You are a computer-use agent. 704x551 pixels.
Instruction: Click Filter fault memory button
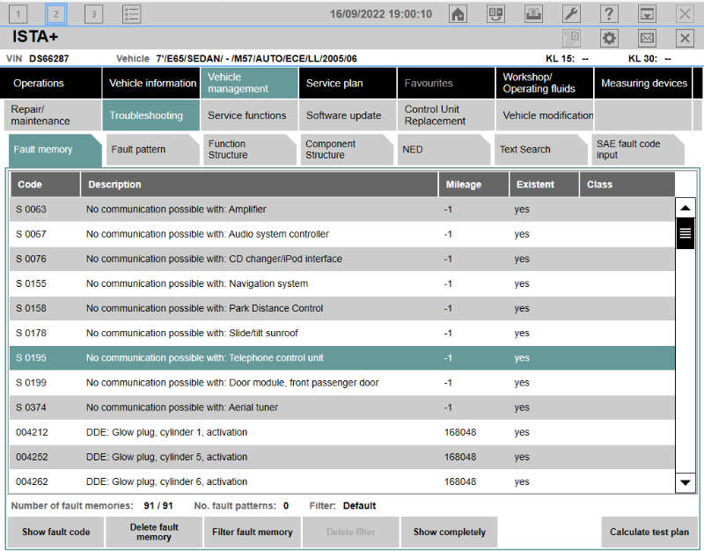[253, 533]
